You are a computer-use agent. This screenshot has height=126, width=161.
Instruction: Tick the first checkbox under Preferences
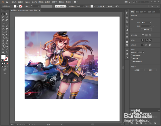click(131, 55)
